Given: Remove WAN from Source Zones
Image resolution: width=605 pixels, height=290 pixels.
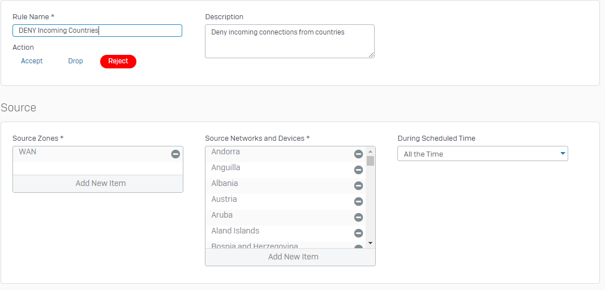Looking at the screenshot, I should click(175, 154).
